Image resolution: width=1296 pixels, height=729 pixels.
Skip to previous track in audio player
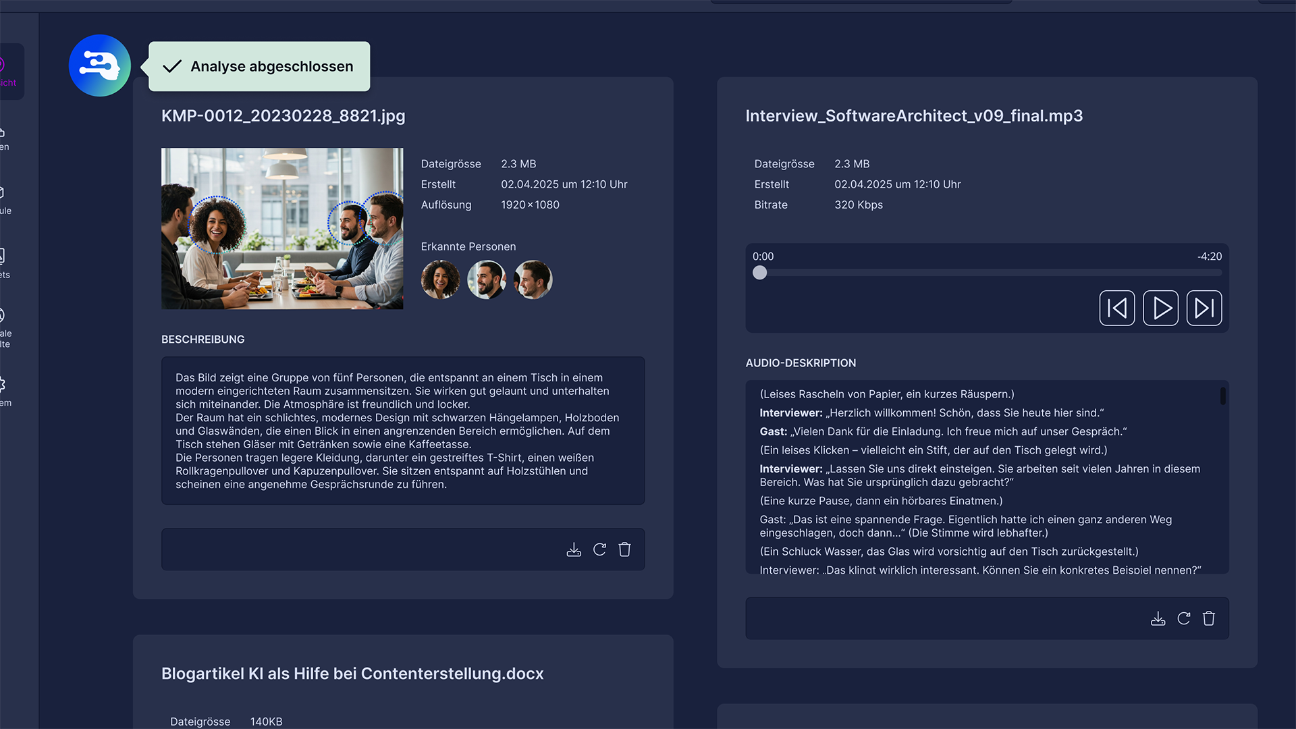[x=1117, y=308]
